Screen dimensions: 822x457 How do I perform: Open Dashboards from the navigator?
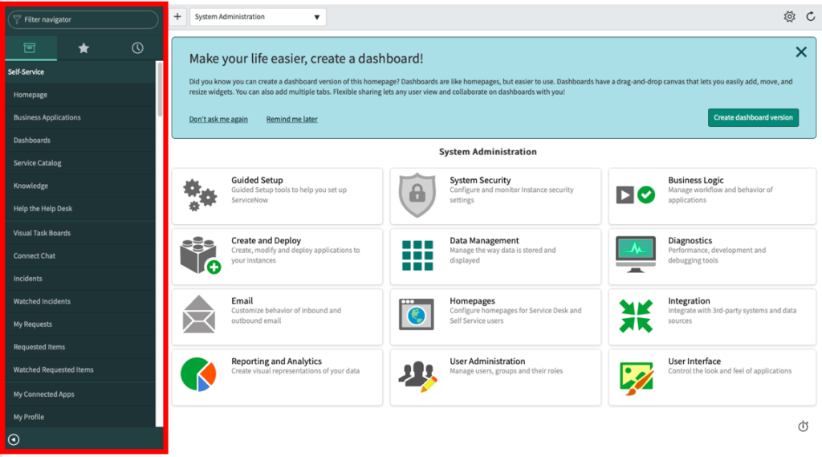point(80,140)
